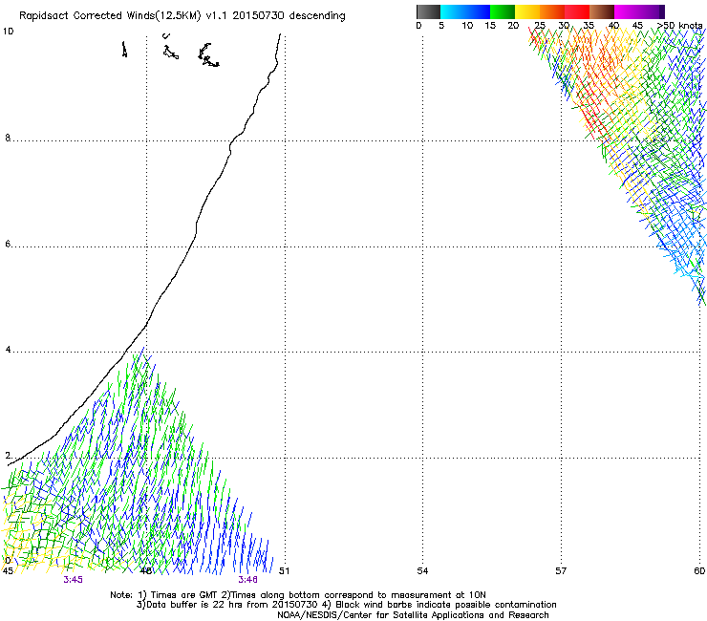Click the gray 0–5 knots color segment
This screenshot has width=707, height=621.
[428, 11]
